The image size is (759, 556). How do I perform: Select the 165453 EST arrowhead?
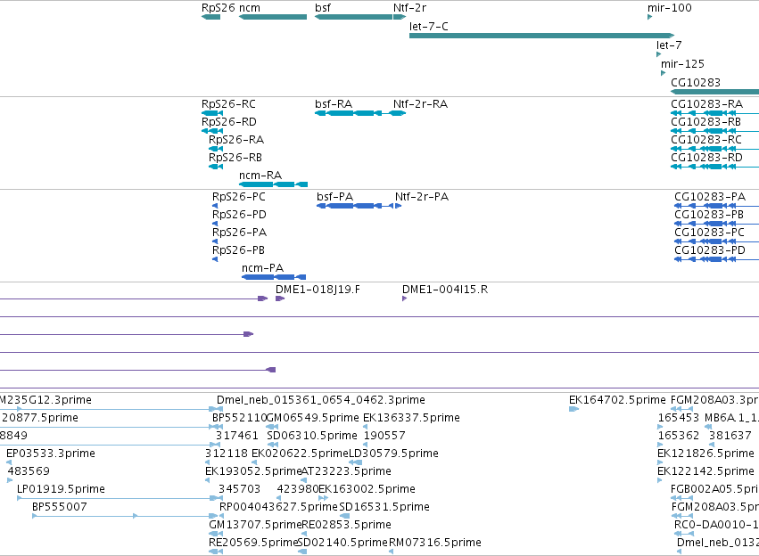click(660, 427)
